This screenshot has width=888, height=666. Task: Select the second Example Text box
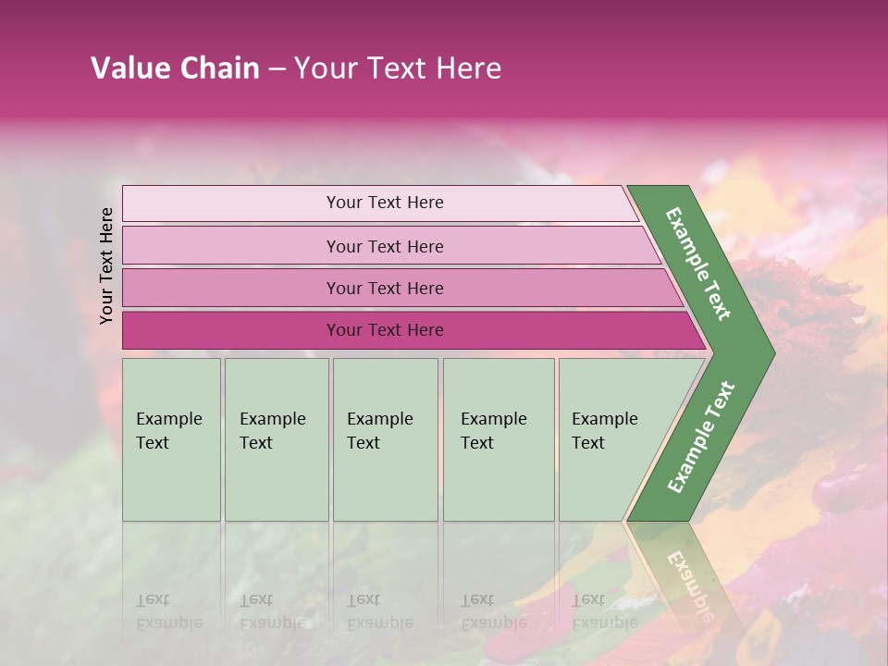pyautogui.click(x=277, y=439)
